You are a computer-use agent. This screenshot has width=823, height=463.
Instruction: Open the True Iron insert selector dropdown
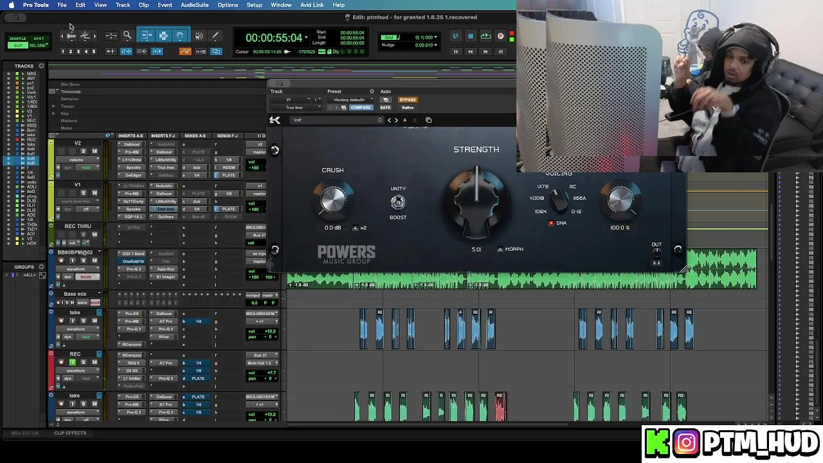295,107
